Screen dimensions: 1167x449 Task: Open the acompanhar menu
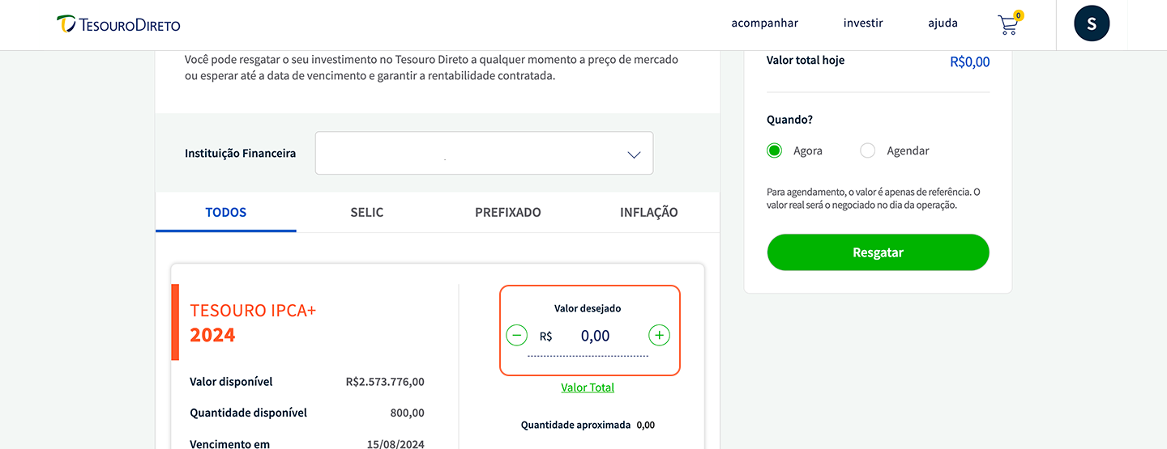click(x=764, y=23)
